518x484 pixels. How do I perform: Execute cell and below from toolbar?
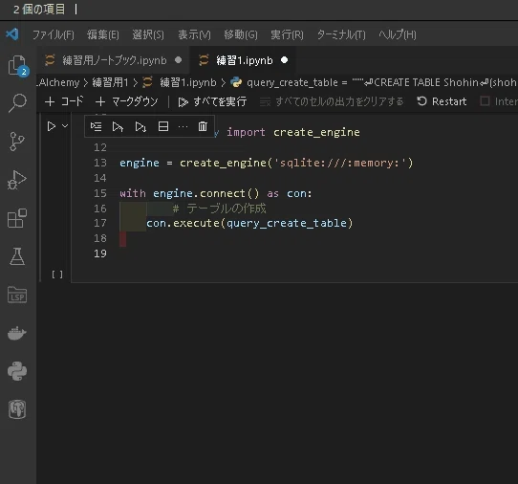140,126
